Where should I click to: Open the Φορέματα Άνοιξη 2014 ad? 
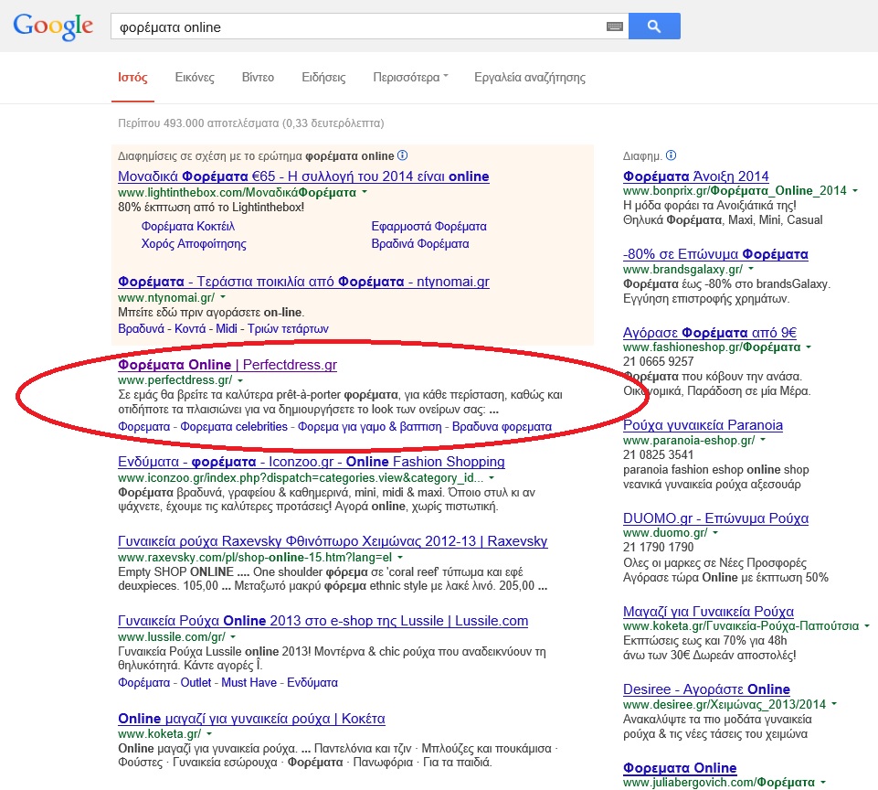pyautogui.click(x=696, y=176)
